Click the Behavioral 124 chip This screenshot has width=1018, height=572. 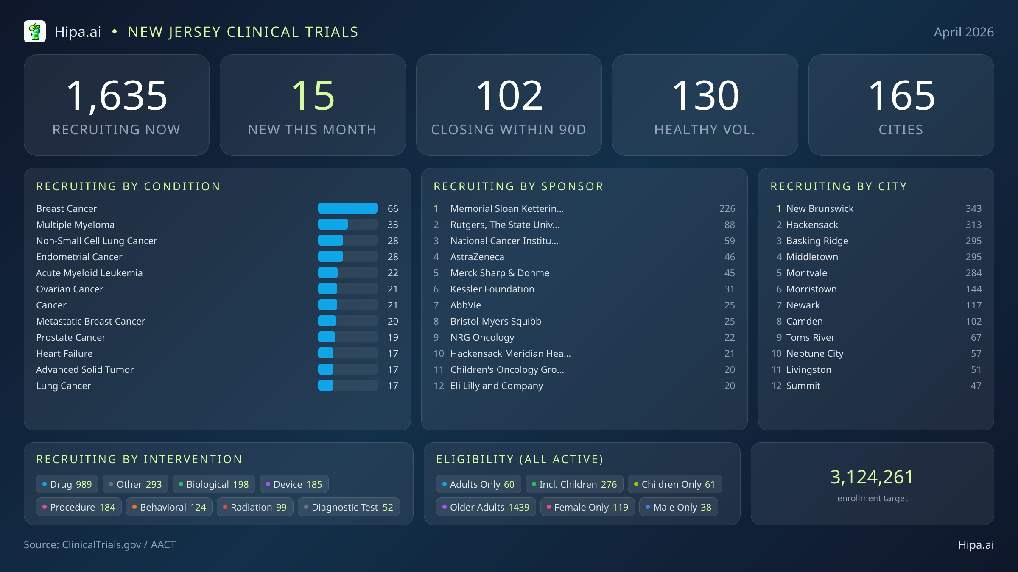coord(169,507)
